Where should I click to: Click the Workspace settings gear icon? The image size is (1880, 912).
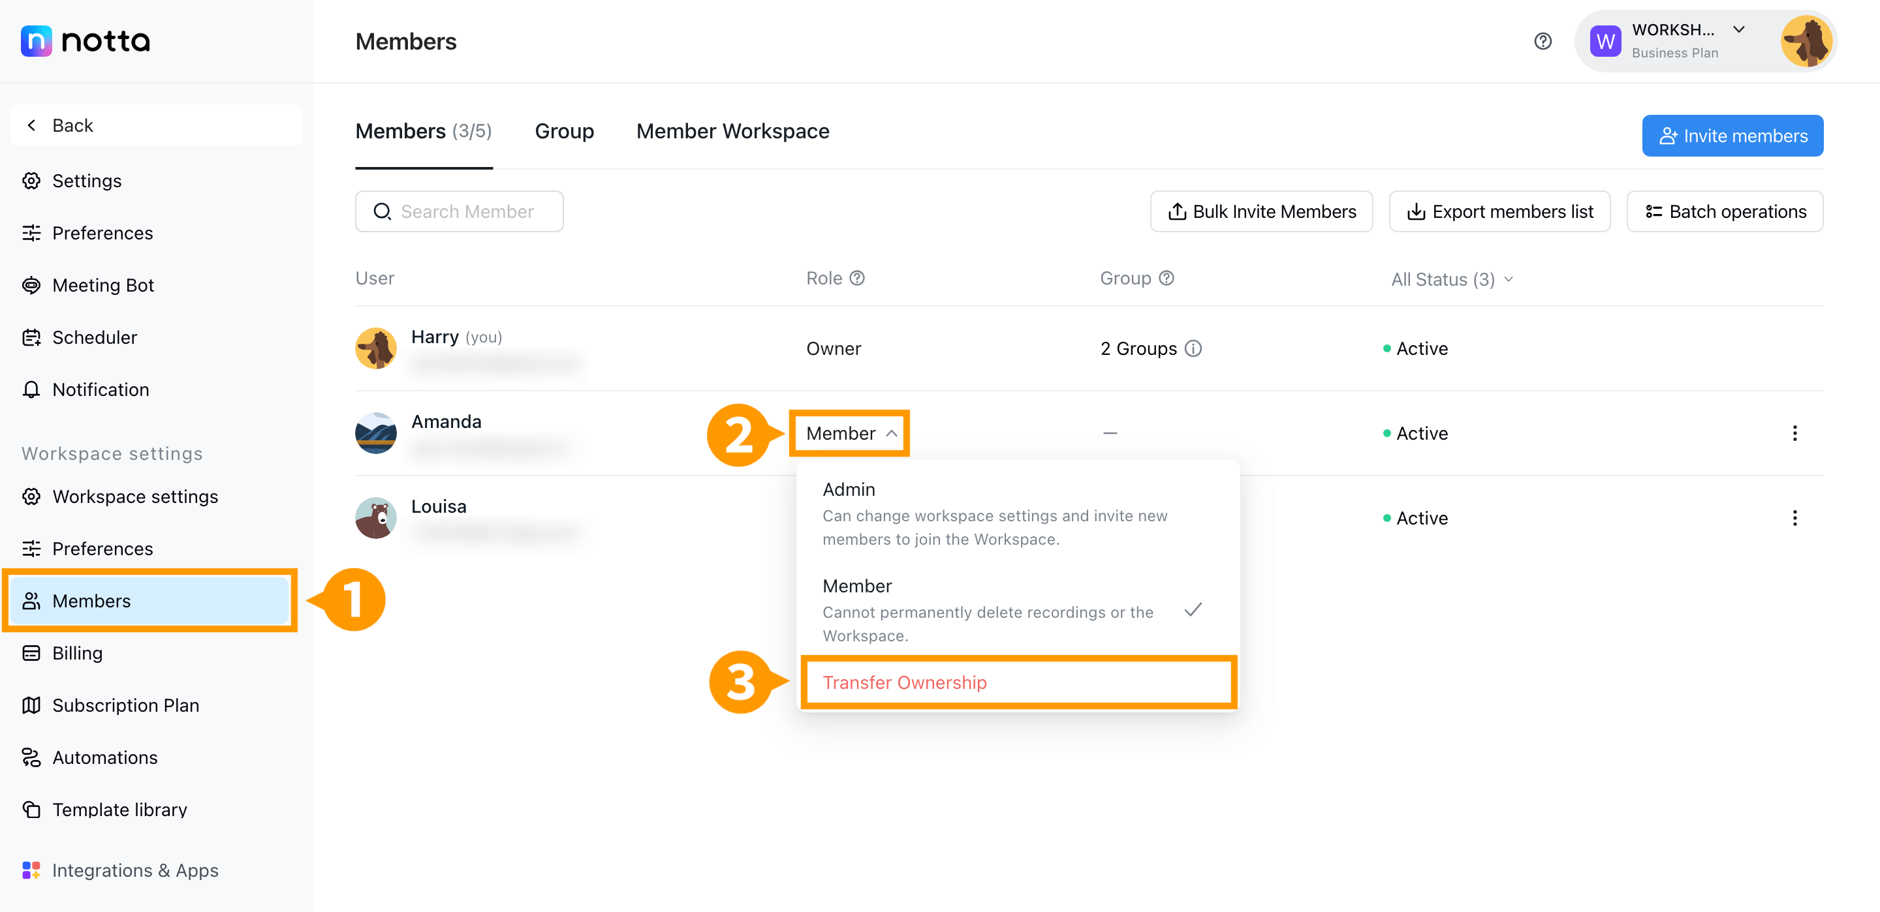[x=31, y=497]
